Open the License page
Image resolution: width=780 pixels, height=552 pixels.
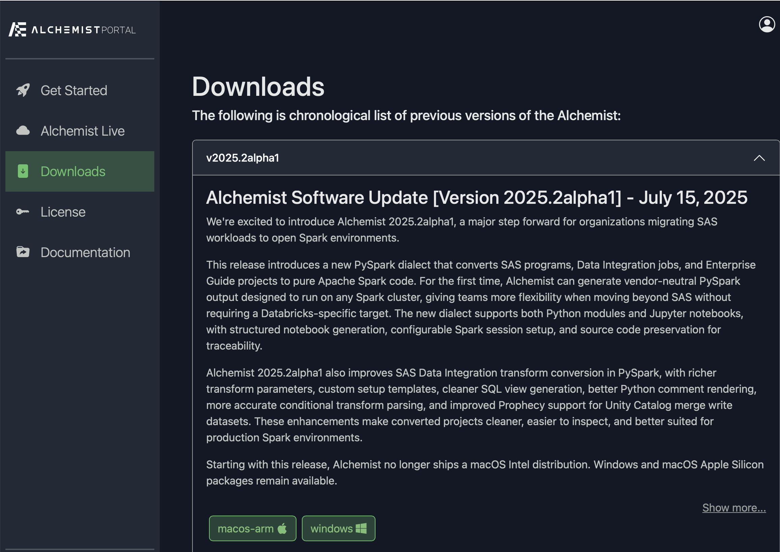(x=80, y=212)
